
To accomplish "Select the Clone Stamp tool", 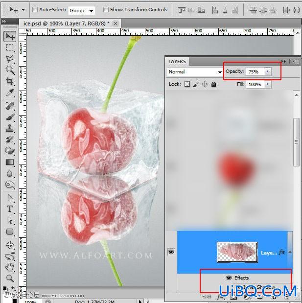I will [x=10, y=128].
